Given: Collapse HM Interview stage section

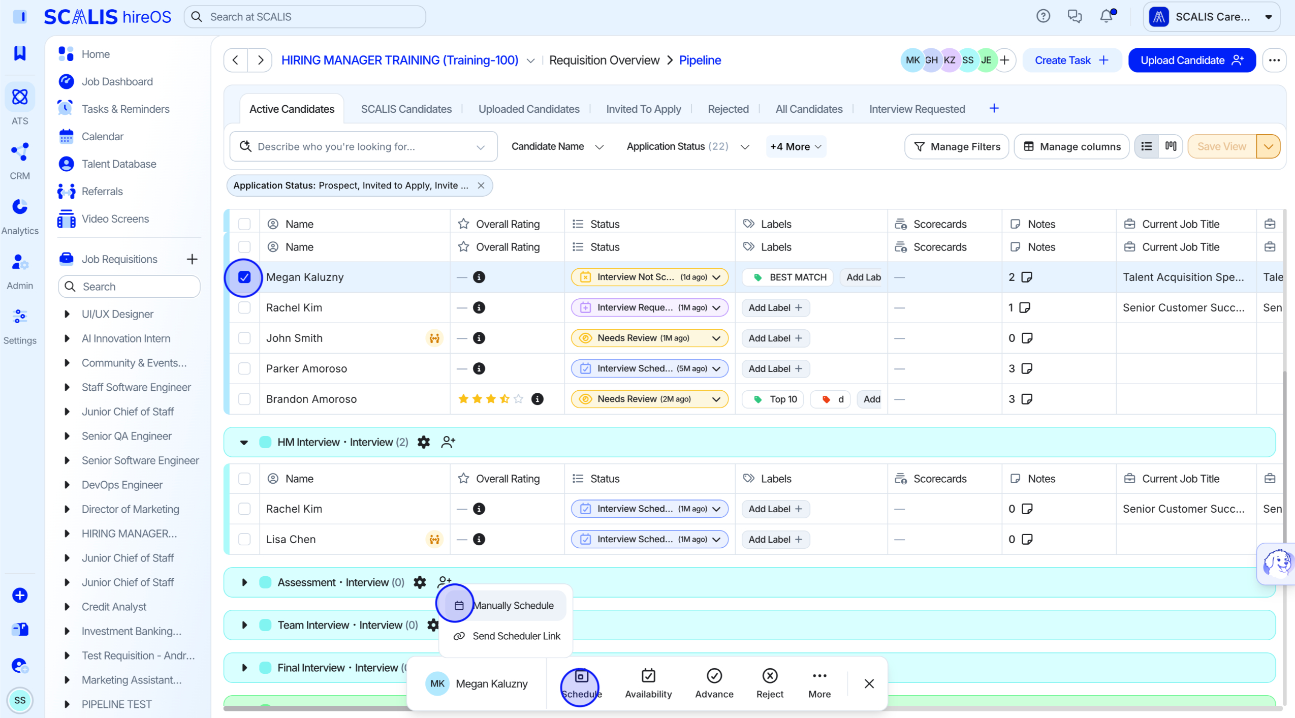Looking at the screenshot, I should pos(244,442).
